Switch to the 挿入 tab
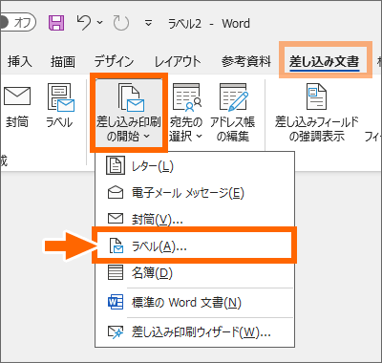The width and height of the screenshot is (382, 363). pos(20,61)
